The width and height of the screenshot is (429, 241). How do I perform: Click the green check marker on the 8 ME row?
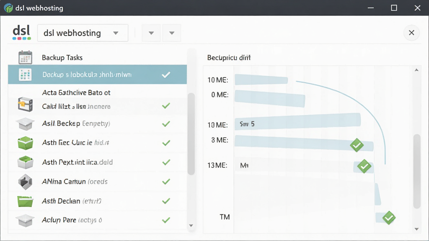point(357,145)
